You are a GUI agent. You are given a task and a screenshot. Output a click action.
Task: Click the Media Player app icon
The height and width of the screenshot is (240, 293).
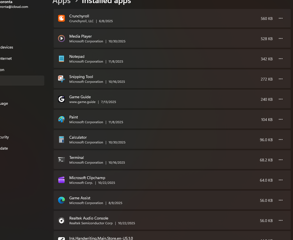(x=61, y=38)
